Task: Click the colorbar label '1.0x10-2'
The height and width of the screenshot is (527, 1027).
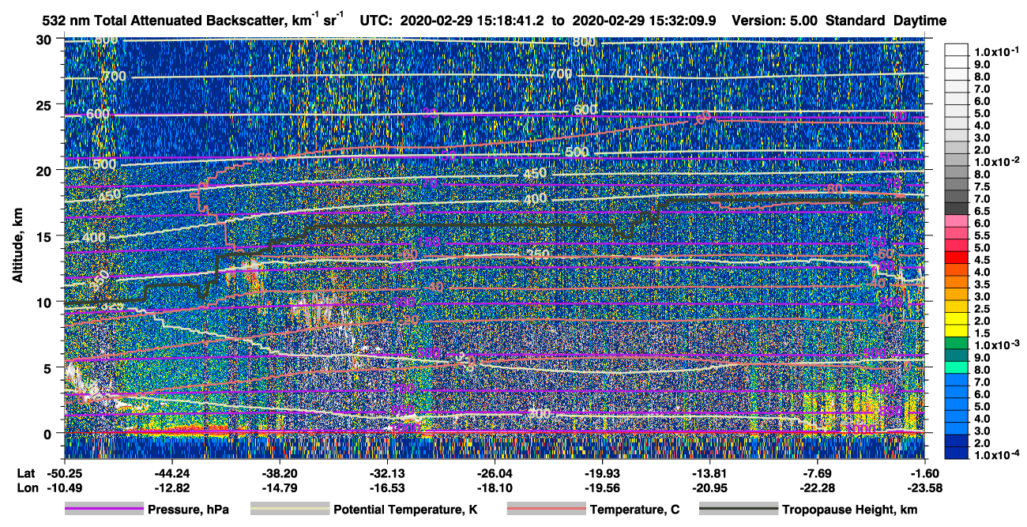Action: pyautogui.click(x=995, y=161)
